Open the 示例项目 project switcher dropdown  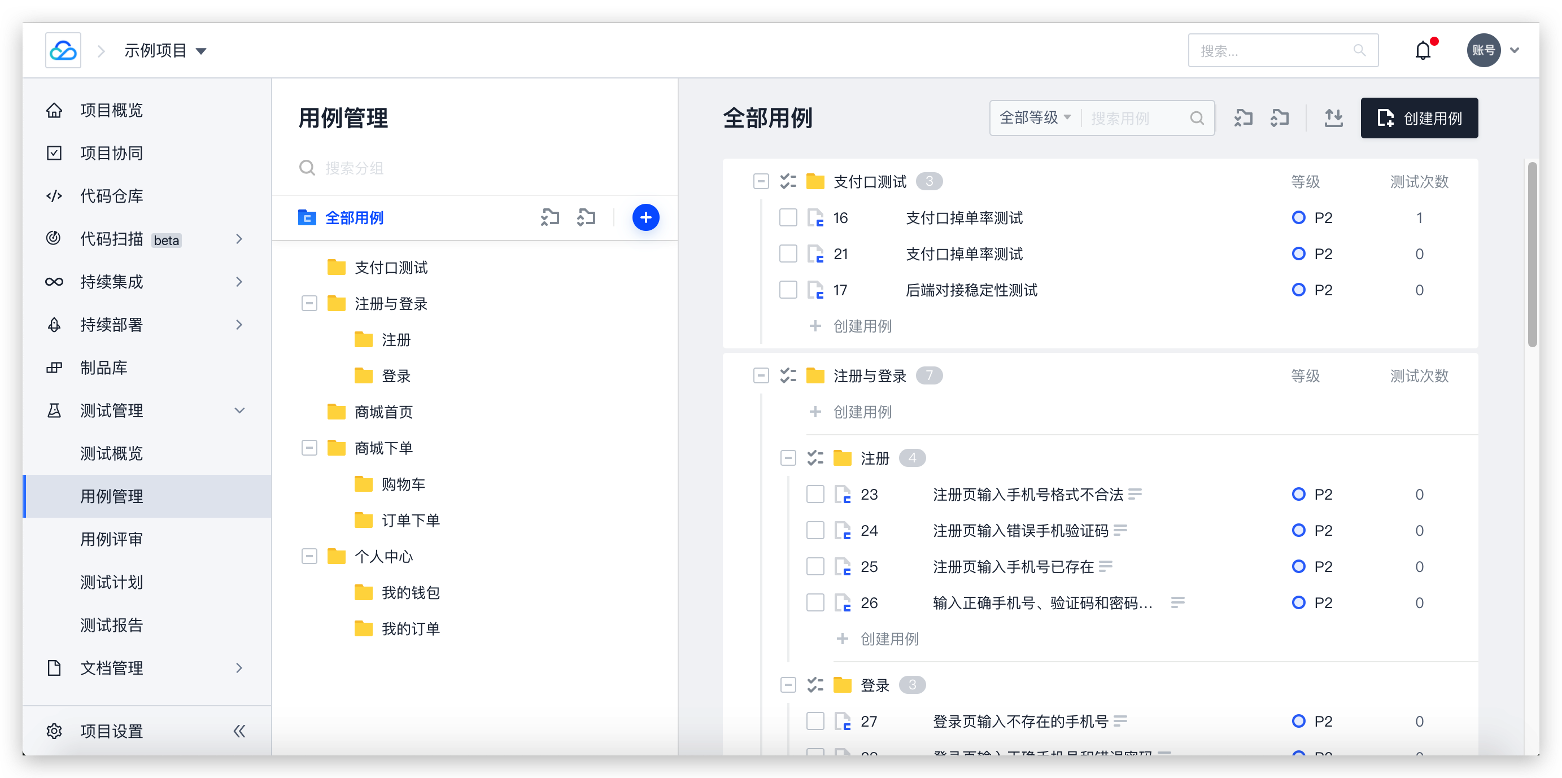coord(165,50)
